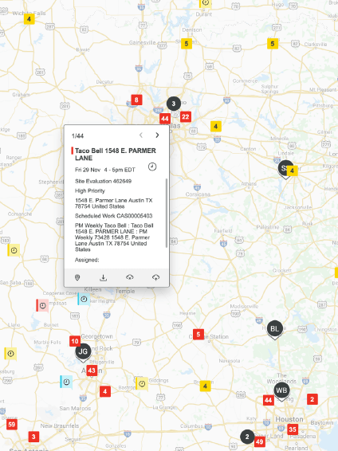Click yellow clock flag near San Saba
This screenshot has height=451, width=338.
click(14, 250)
